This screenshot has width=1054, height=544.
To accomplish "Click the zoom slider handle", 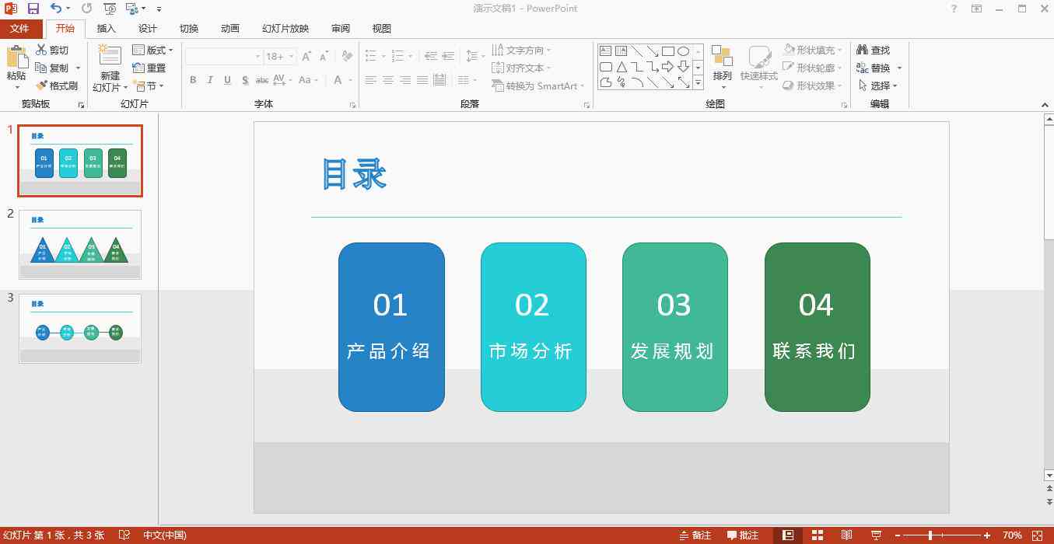I will tap(930, 535).
